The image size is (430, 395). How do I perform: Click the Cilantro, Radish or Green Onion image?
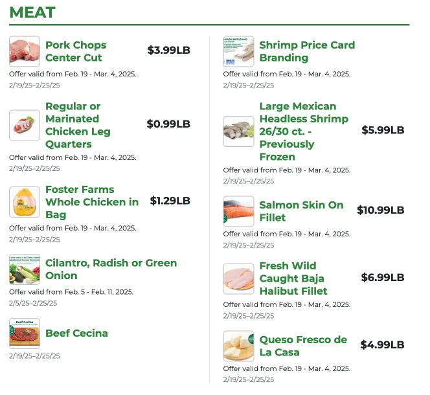(25, 269)
